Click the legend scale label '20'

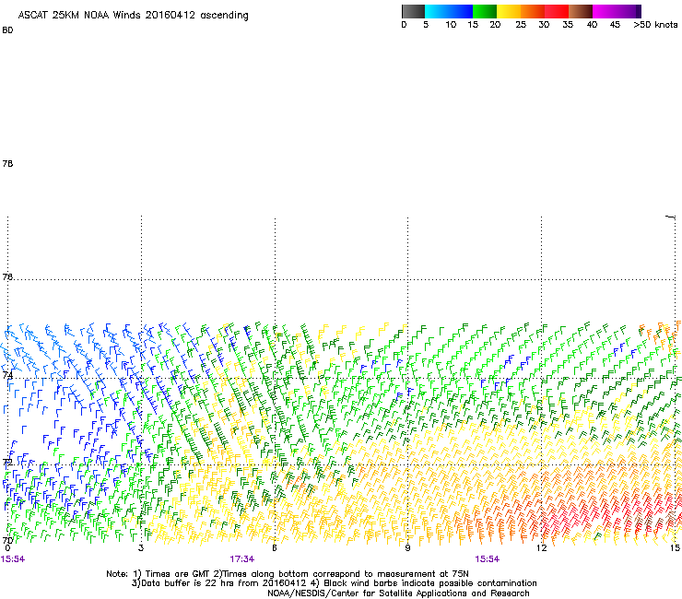pos(495,25)
